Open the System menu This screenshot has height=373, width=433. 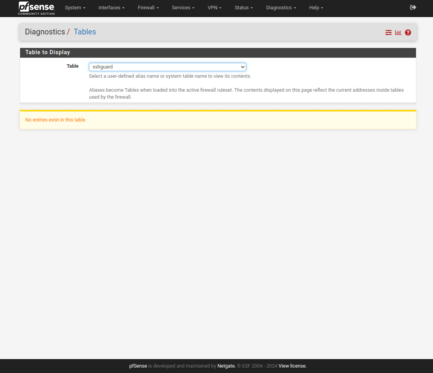75,8
